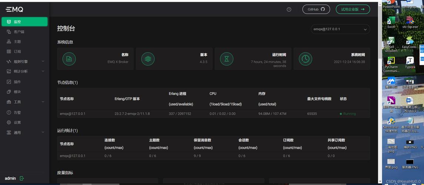Open the PyCharm Community desktop shortcut

(391, 65)
